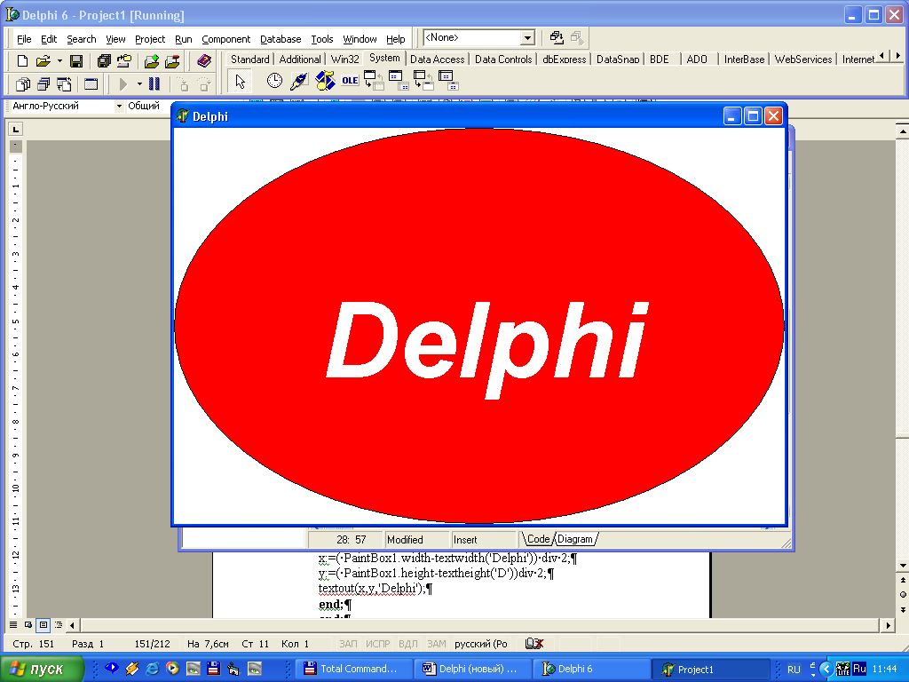Click the New Items icon in Delphi toolbar
Image resolution: width=909 pixels, height=682 pixels.
click(22, 60)
